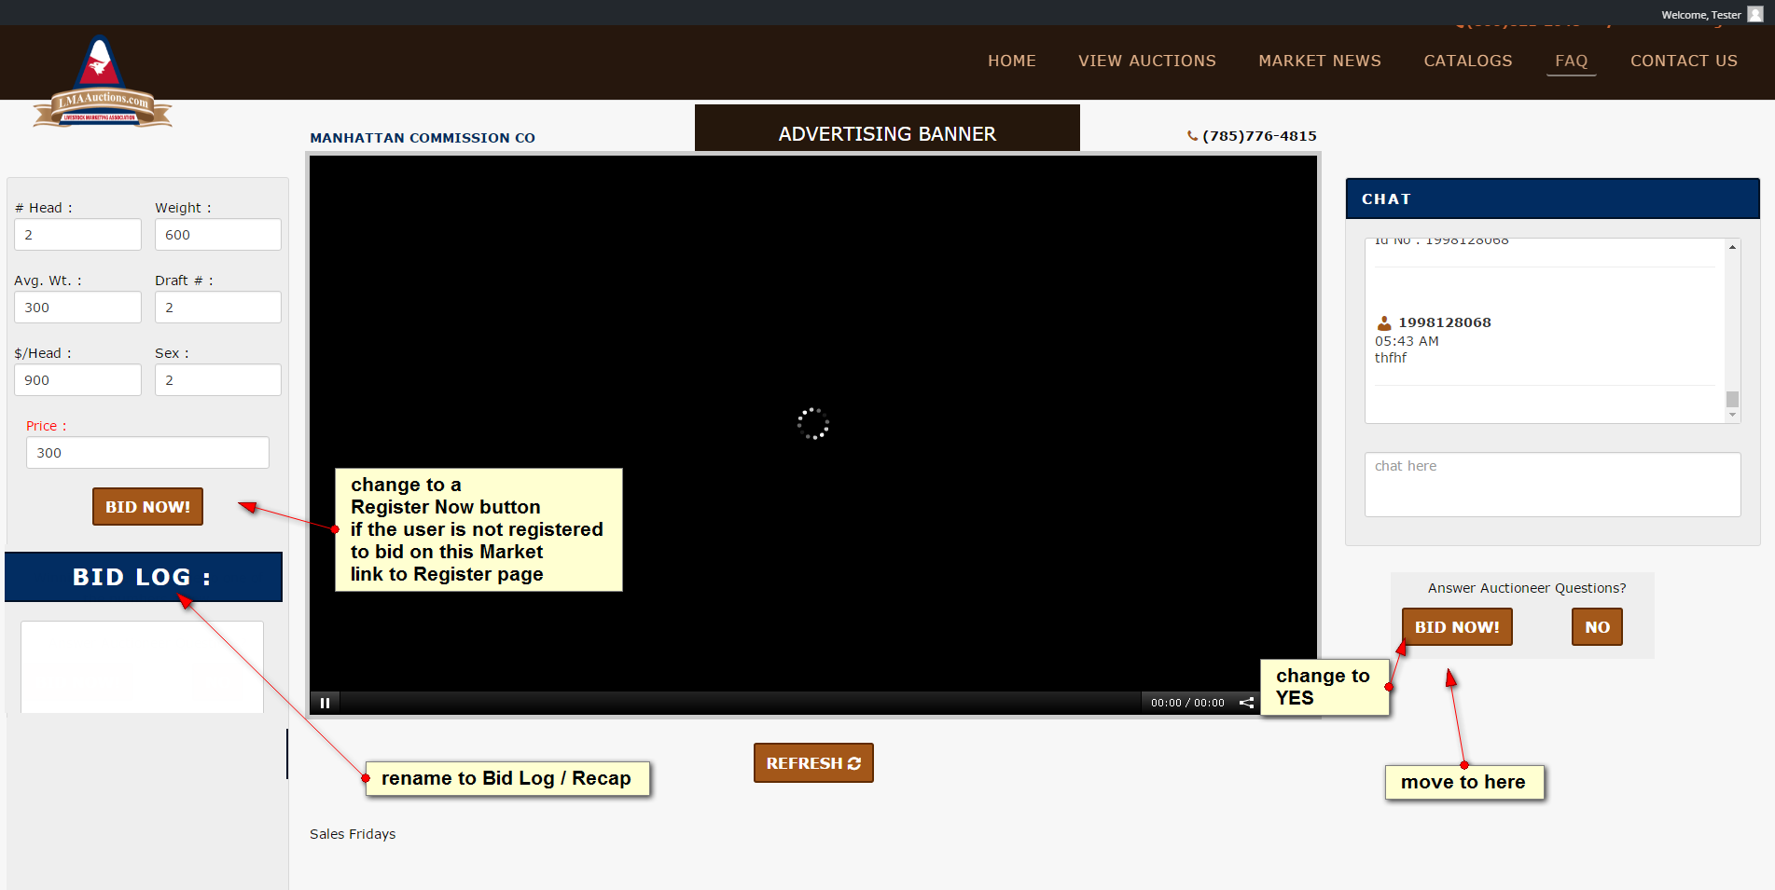This screenshot has height=890, width=1775.
Task: Go to VIEW AUCTIONS page
Action: click(1147, 61)
